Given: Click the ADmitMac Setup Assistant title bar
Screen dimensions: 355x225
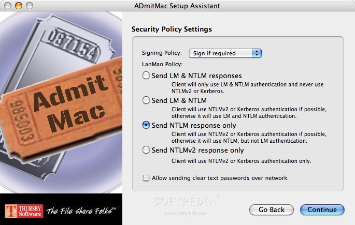Looking at the screenshot, I should [177, 6].
